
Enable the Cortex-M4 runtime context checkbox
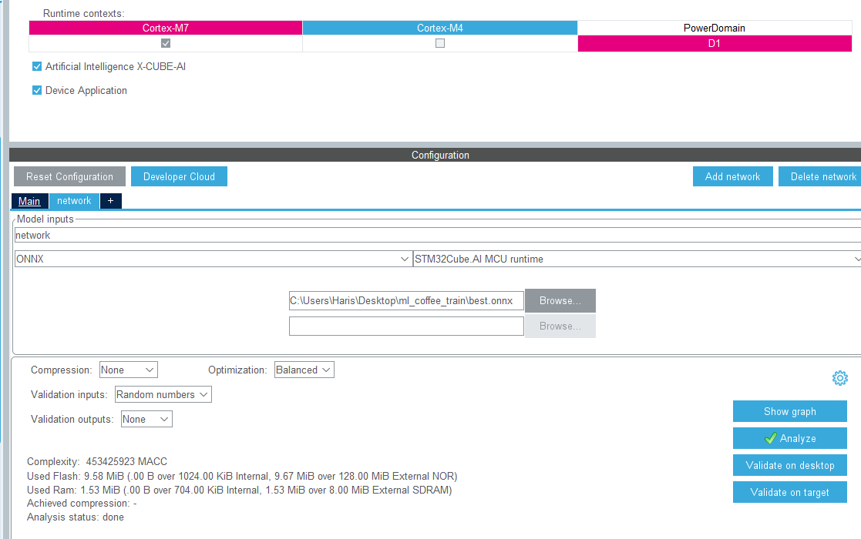click(439, 43)
